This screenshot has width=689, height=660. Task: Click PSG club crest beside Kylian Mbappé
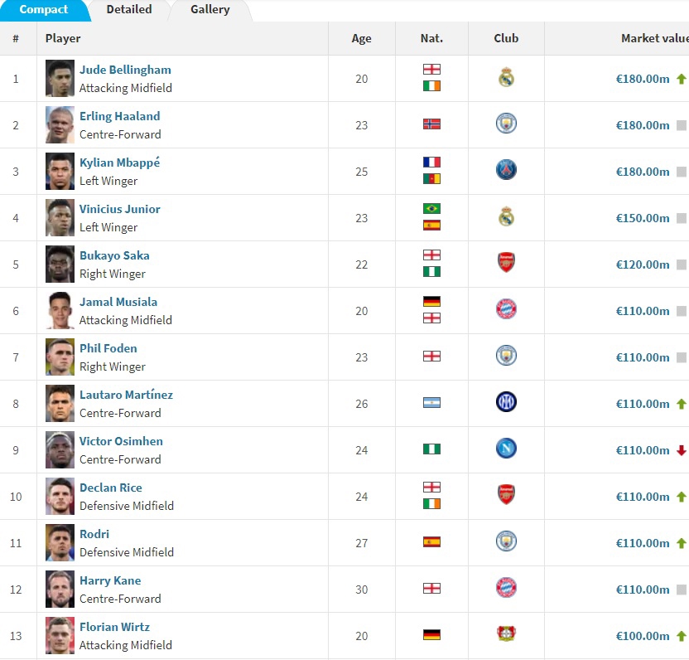pos(506,170)
